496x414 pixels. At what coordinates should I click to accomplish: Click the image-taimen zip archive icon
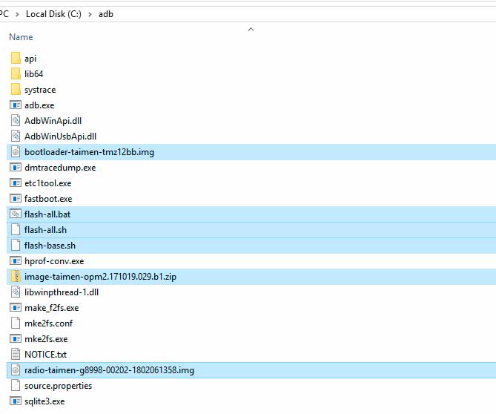coord(16,276)
